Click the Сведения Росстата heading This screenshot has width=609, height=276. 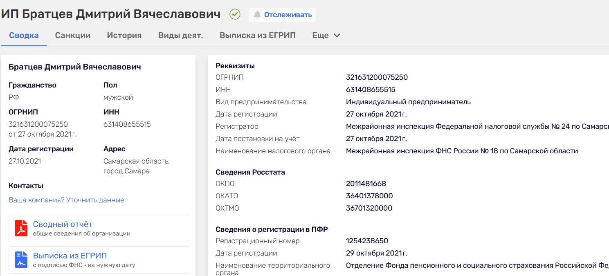point(250,172)
